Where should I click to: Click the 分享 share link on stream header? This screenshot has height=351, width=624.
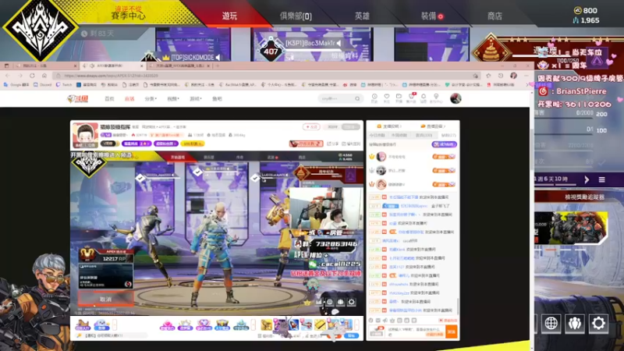click(333, 144)
